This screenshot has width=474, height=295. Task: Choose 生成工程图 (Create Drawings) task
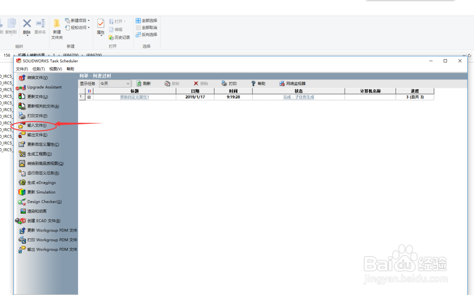click(35, 154)
